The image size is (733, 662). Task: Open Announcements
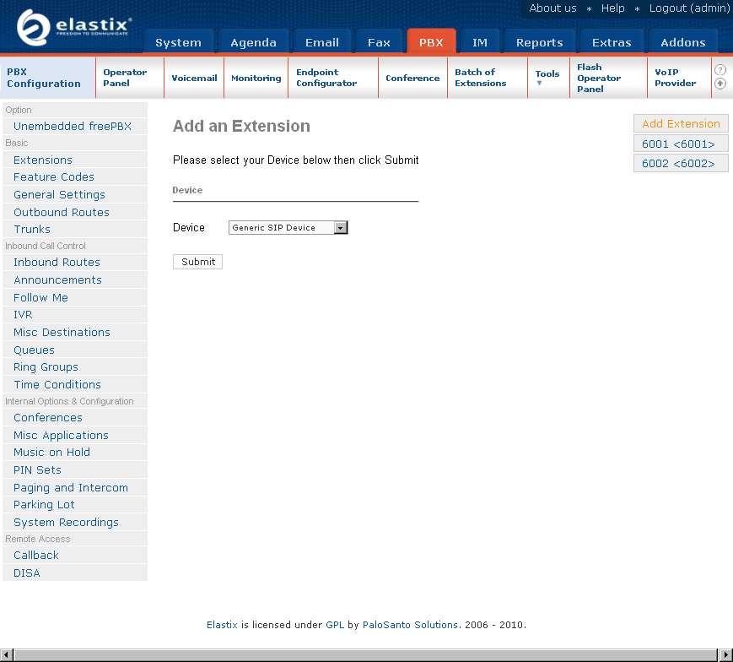click(x=75, y=279)
